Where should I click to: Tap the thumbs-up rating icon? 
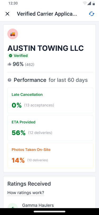10,64
